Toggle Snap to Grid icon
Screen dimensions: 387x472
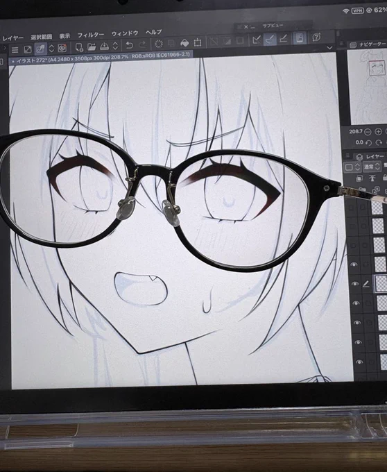point(284,38)
